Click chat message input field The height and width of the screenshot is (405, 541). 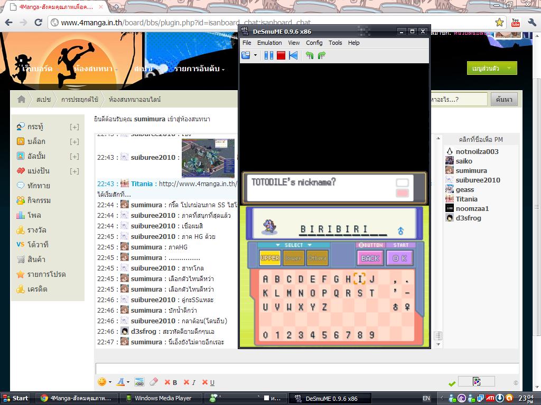[307, 369]
